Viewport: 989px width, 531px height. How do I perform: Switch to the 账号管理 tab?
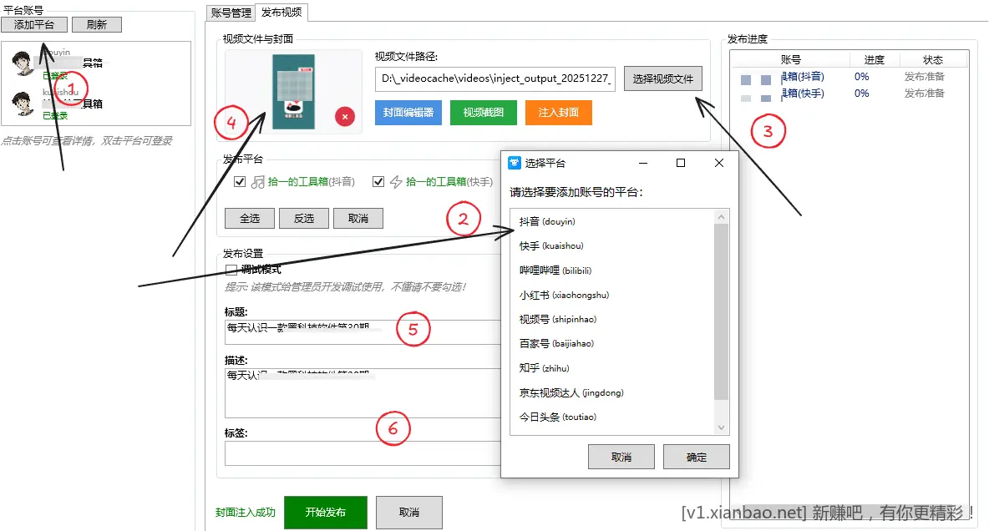[230, 13]
